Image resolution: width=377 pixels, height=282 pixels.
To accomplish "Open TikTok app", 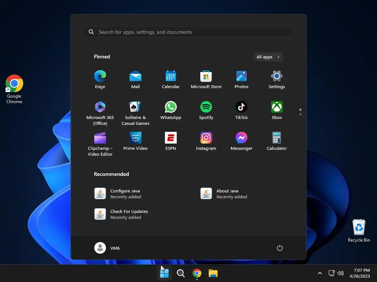I will [x=242, y=111].
